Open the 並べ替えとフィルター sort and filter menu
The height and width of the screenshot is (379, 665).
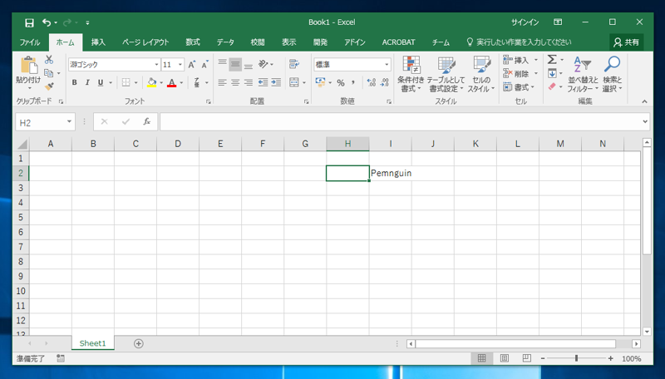[583, 74]
